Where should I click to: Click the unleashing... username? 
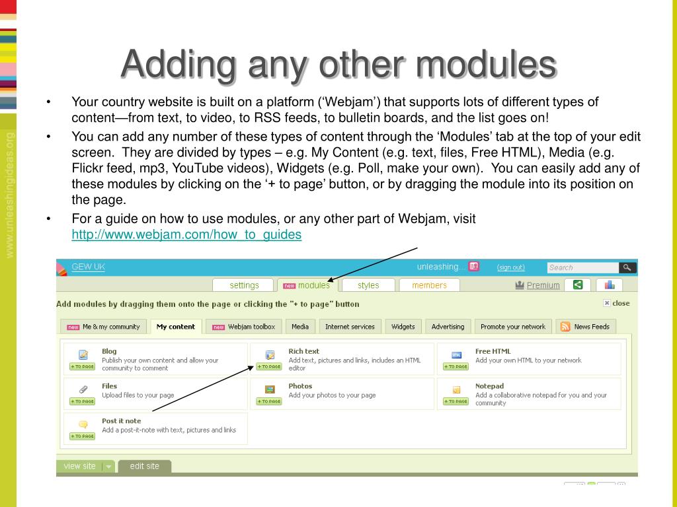click(x=442, y=267)
